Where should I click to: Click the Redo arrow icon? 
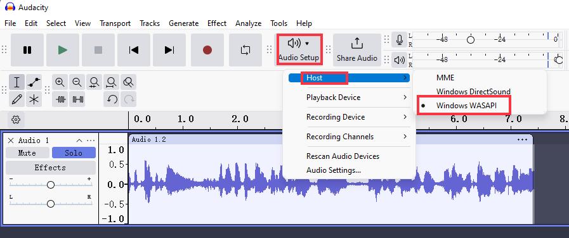pyautogui.click(x=129, y=99)
